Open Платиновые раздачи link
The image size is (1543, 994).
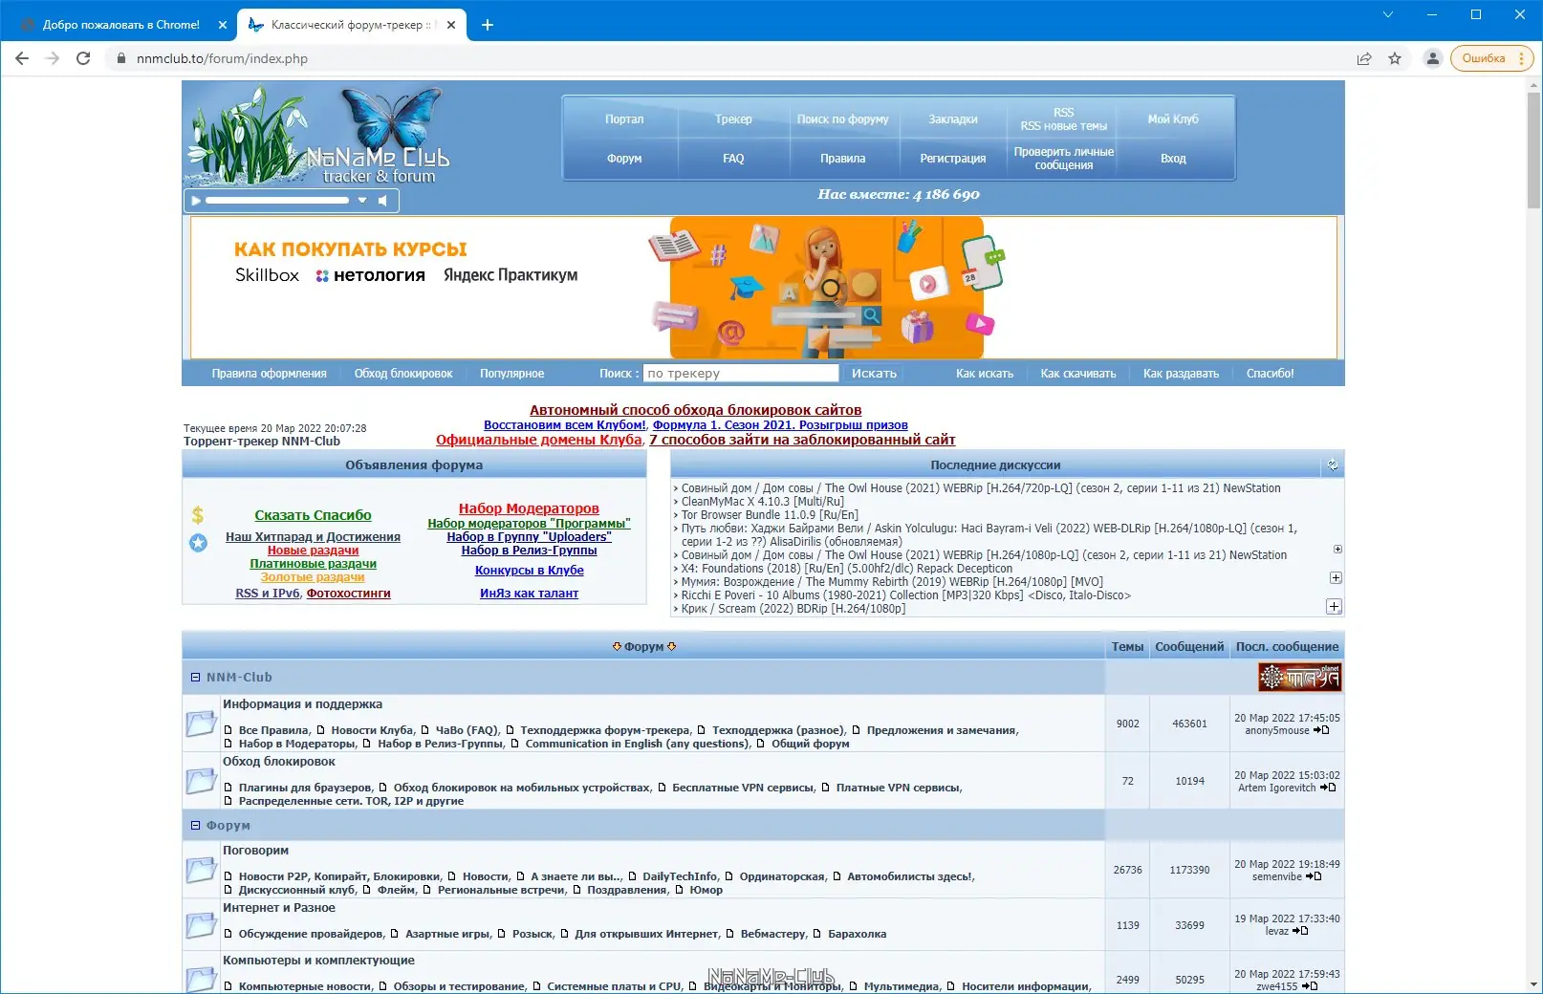click(313, 564)
